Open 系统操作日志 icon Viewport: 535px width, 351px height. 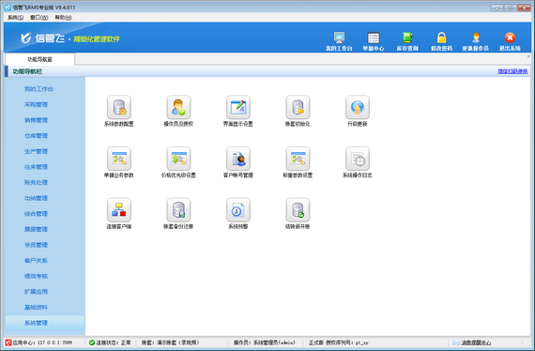(358, 159)
